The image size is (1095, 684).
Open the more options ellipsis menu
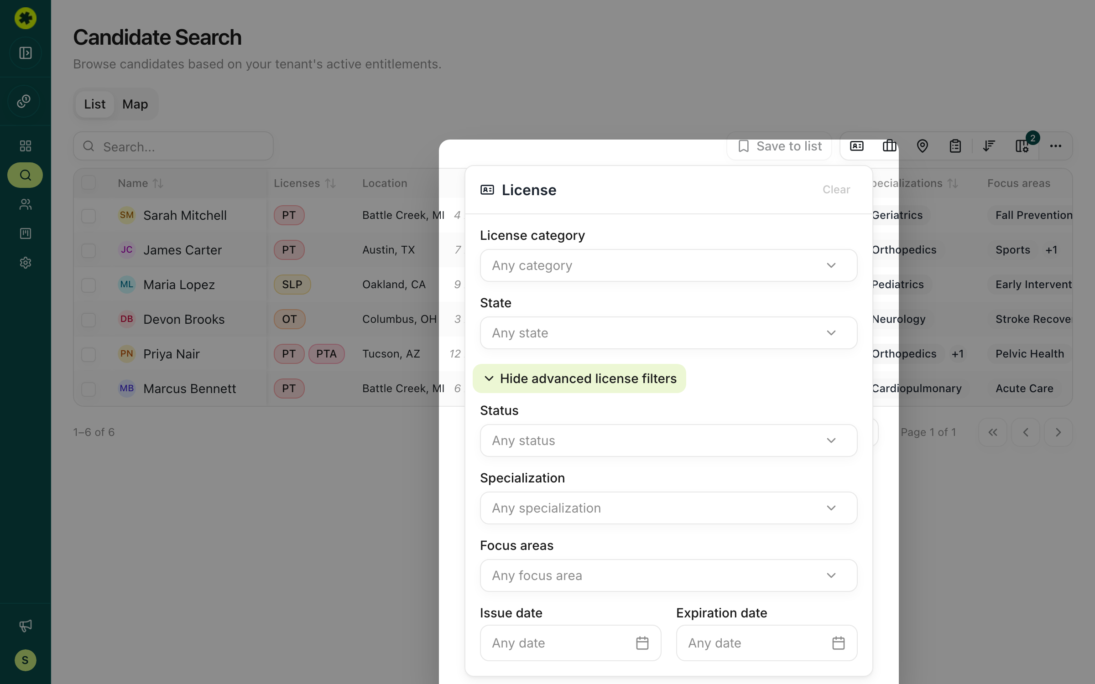1056,146
